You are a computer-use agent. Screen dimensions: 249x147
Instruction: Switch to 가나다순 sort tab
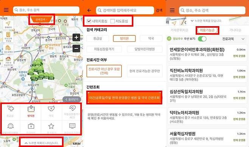point(235,30)
